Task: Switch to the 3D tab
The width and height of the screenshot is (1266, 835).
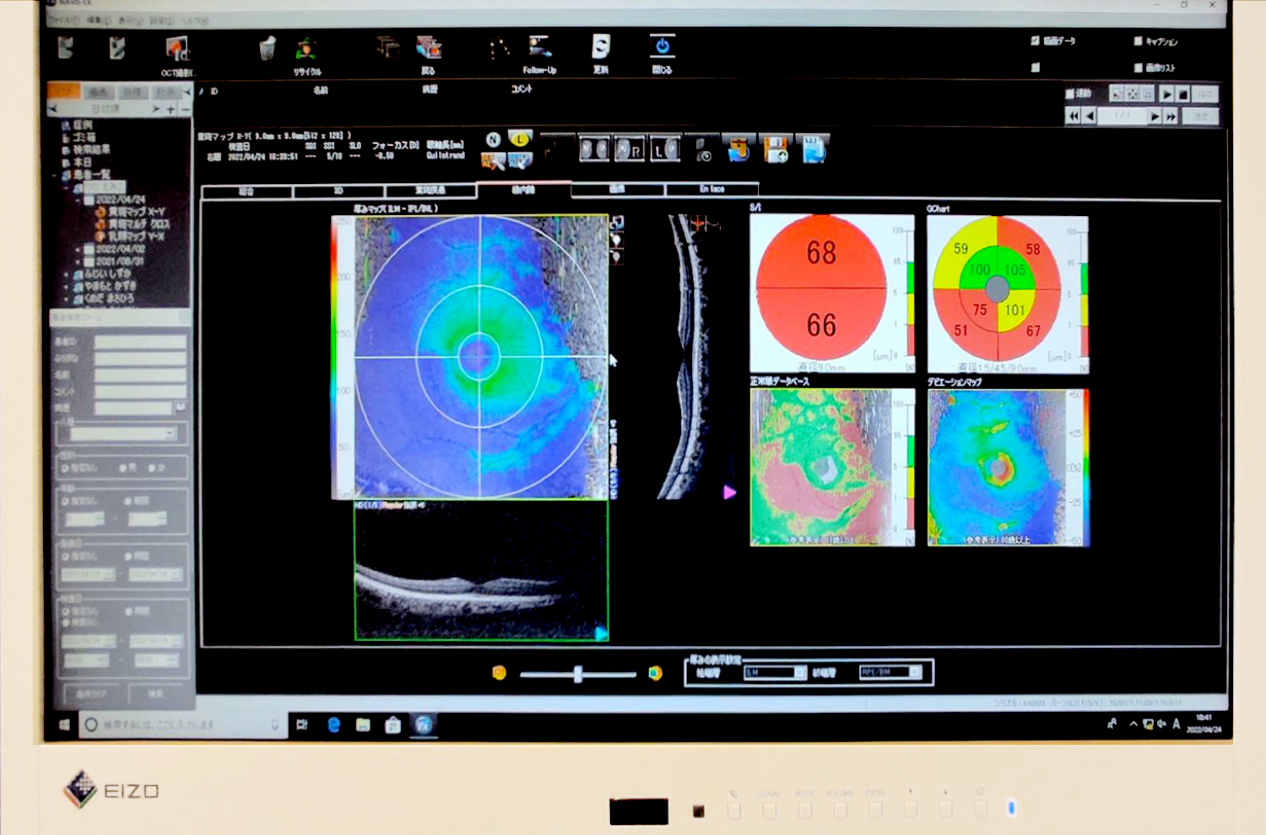Action: click(x=338, y=191)
